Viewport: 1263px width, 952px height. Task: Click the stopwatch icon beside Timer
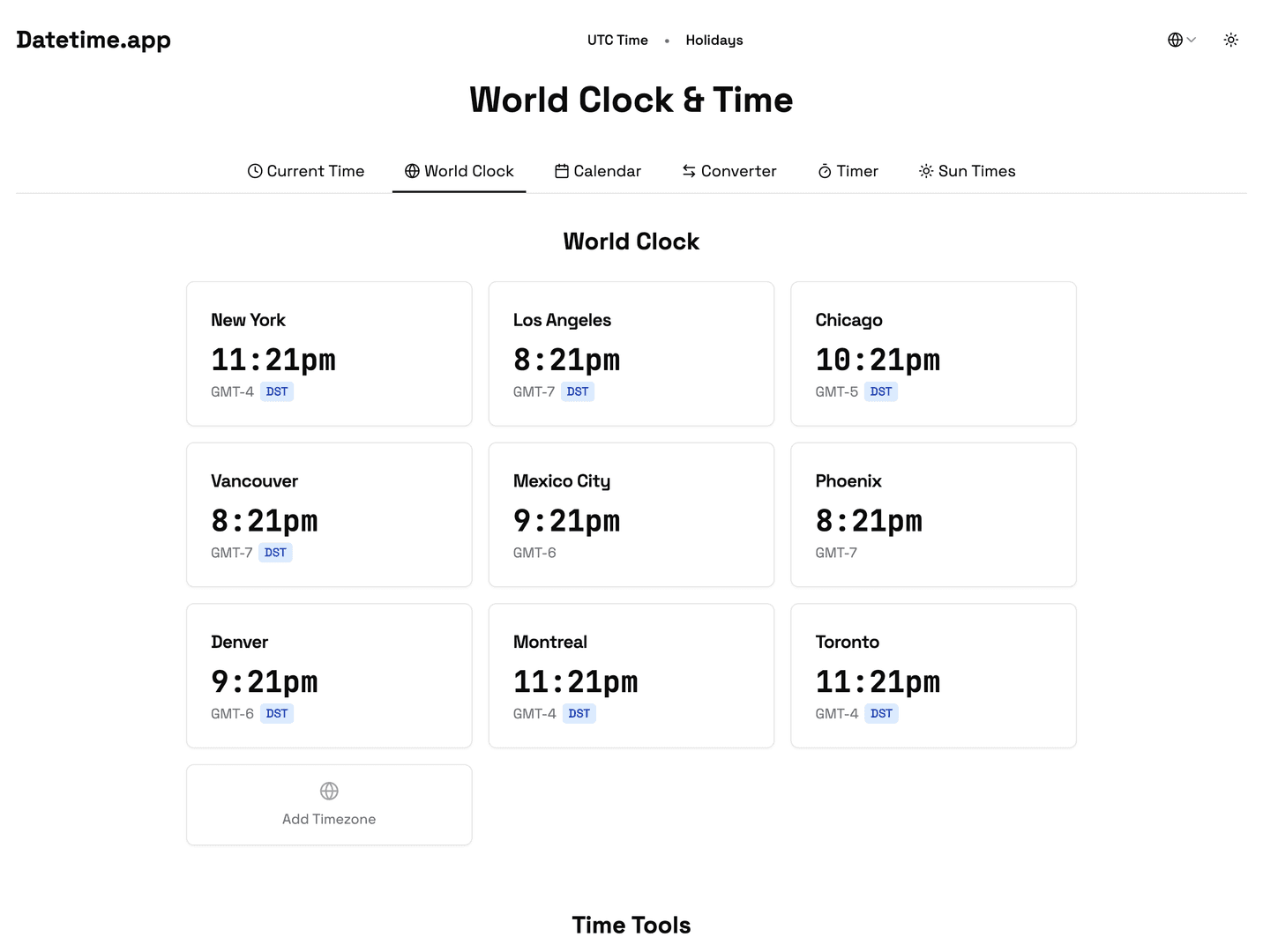click(x=825, y=171)
